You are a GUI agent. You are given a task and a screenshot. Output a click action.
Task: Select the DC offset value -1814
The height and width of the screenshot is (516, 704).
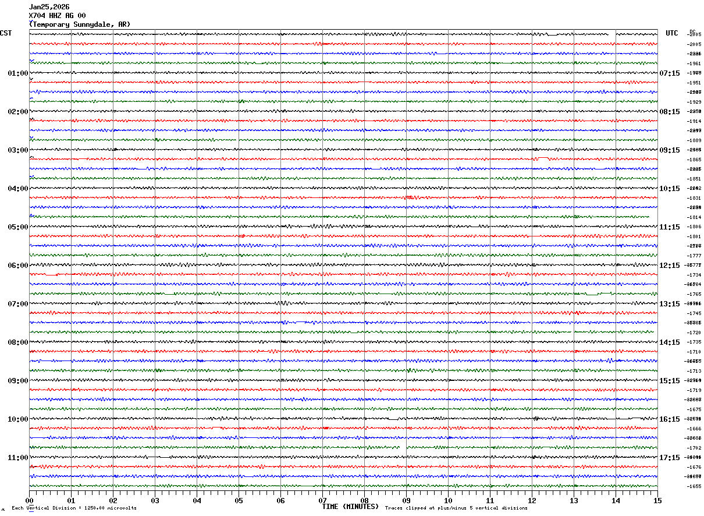(694, 217)
